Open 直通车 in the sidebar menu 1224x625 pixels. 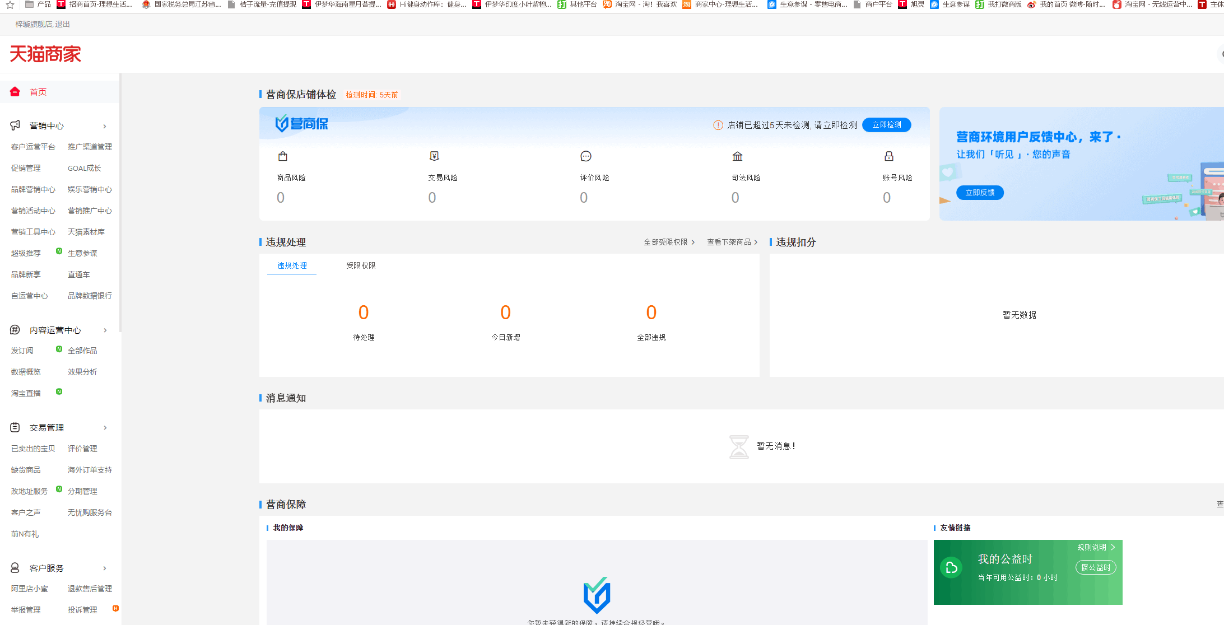[78, 274]
